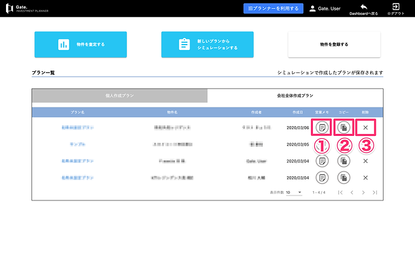Switch to the 会社全体作成プラン tab
415x259 pixels.
[295, 95]
